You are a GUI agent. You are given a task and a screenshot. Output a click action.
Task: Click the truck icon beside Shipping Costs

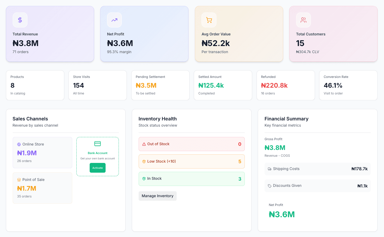coord(269,169)
